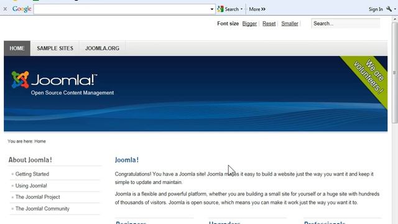Viewport: 398px width, 224px height.
Task: Open the HOME menu tab
Action: 17,49
